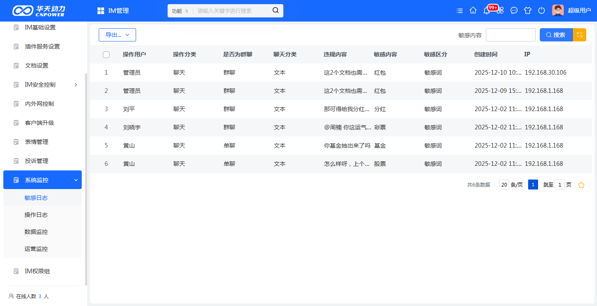Image resolution: width=597 pixels, height=306 pixels.
Task: Click the sidebar vertical scrollbar
Action: coord(86,179)
